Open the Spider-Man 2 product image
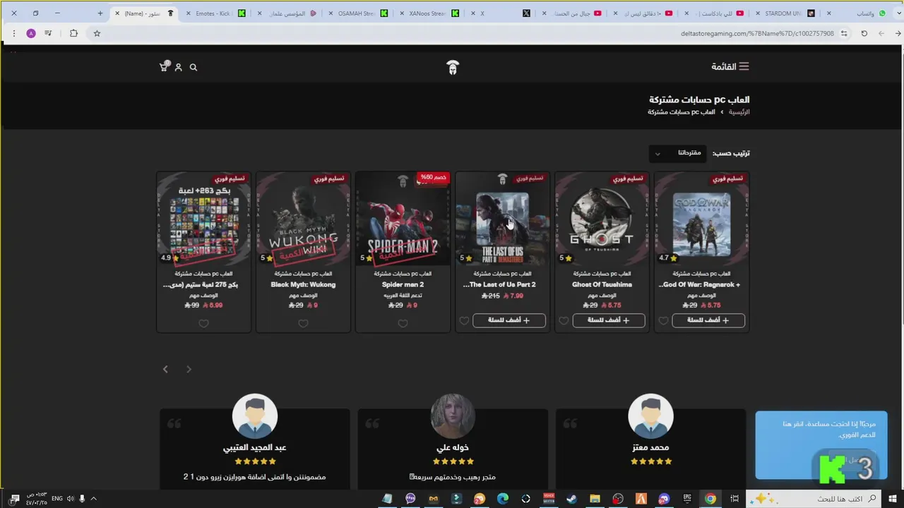 (x=403, y=220)
